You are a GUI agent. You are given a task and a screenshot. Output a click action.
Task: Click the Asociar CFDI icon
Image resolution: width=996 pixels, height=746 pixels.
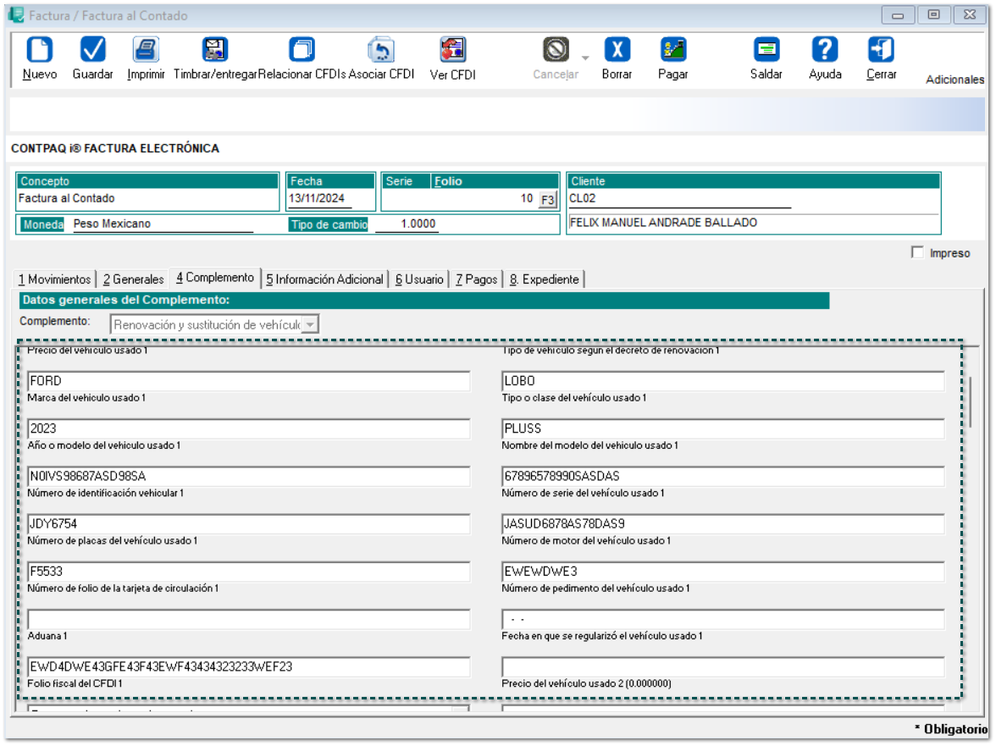click(381, 51)
